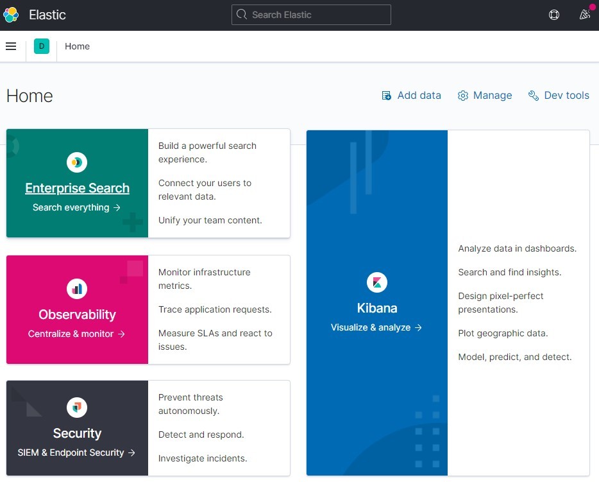Focus the Search Elastic input field
The image size is (599, 482).
[311, 15]
